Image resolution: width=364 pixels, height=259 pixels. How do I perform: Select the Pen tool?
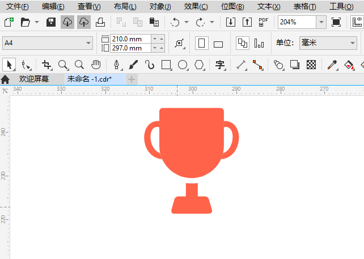(117, 65)
